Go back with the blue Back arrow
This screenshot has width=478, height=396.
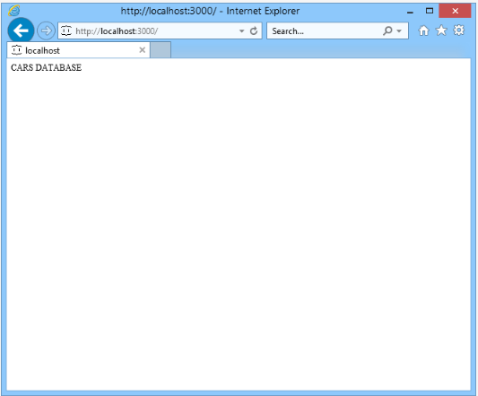pos(21,30)
